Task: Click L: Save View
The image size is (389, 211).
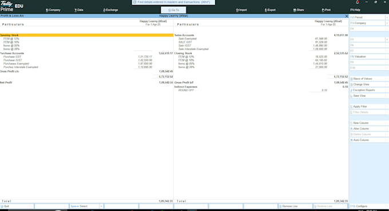Action: 367,96
